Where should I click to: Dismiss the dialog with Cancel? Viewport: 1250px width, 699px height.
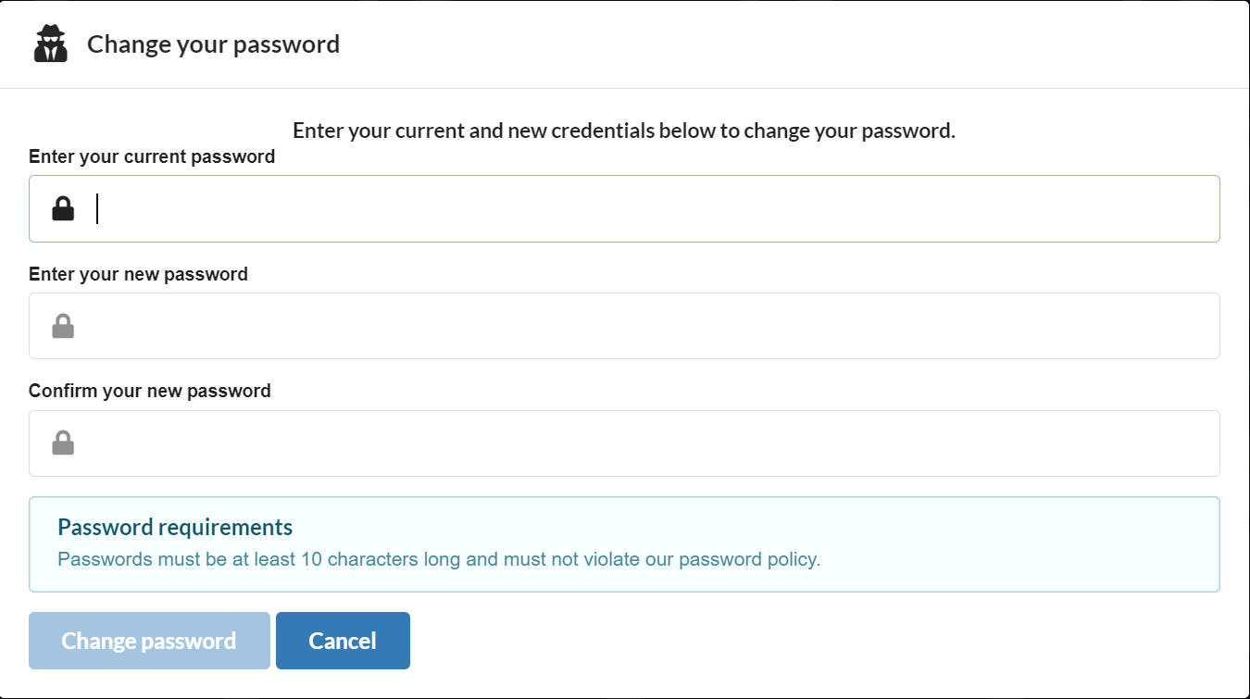[x=343, y=641]
